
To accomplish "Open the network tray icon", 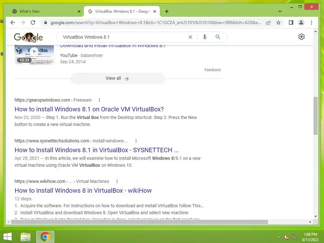I will [294, 237].
